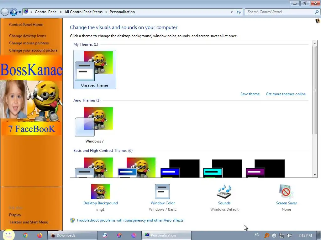
Task: Expand the address bar history dropdown
Action: [x=232, y=12]
